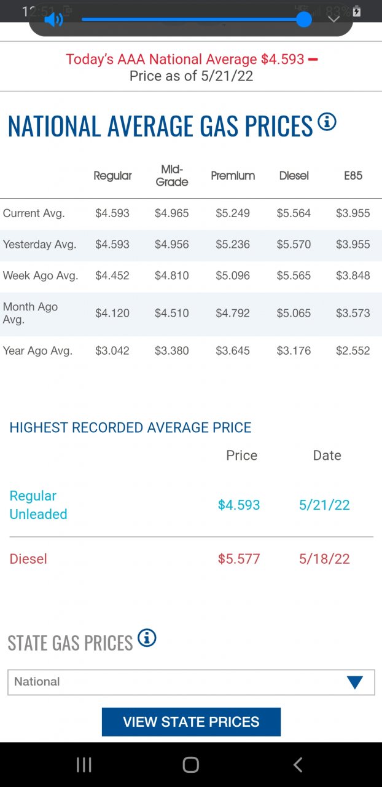Tap the Regular column header
382x787 pixels.
click(112, 176)
